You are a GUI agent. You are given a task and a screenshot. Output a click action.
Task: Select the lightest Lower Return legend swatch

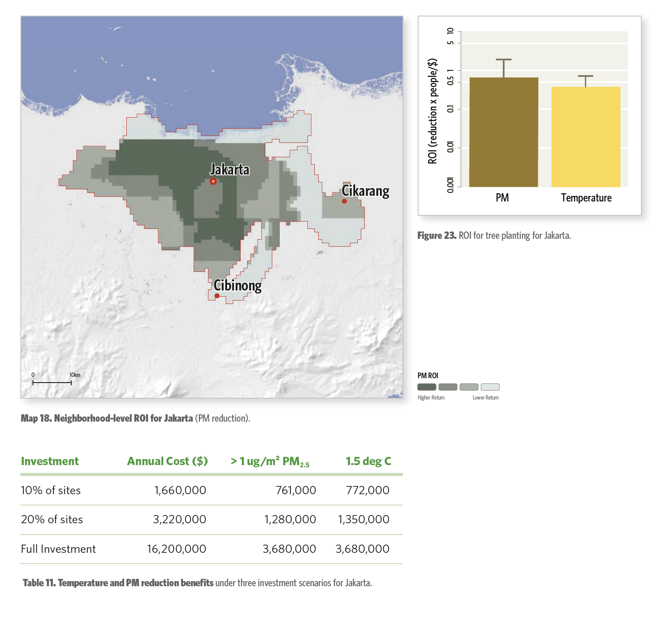(x=490, y=387)
